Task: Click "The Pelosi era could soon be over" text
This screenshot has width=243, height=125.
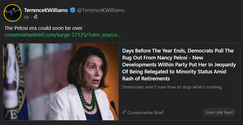Action: [43, 28]
